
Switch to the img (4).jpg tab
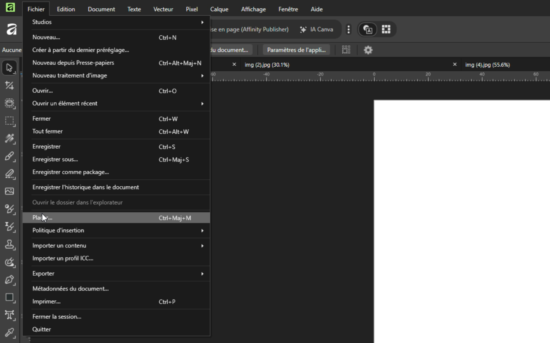coord(487,65)
